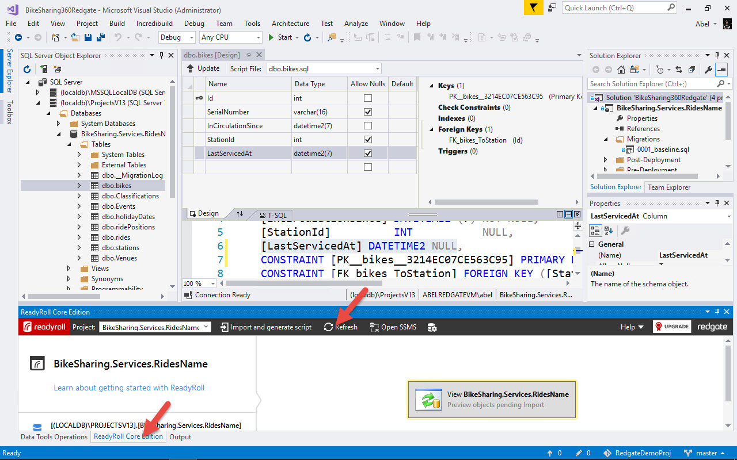Open the Analyze menu
Viewport: 737px width, 460px height.
356,24
